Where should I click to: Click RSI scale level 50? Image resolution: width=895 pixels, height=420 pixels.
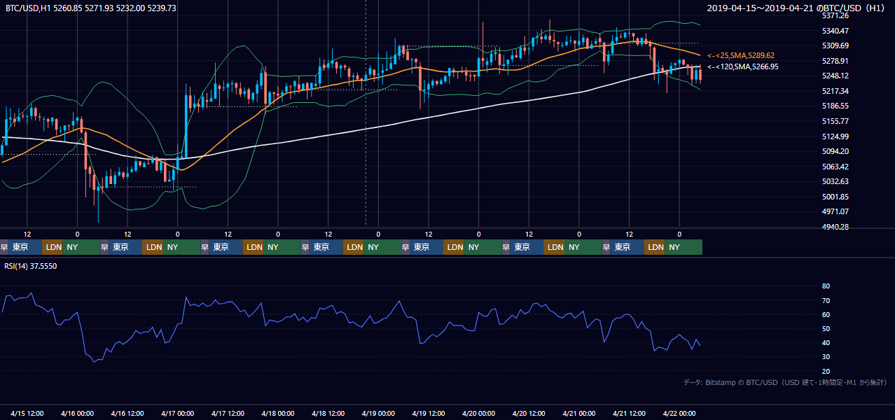826,328
